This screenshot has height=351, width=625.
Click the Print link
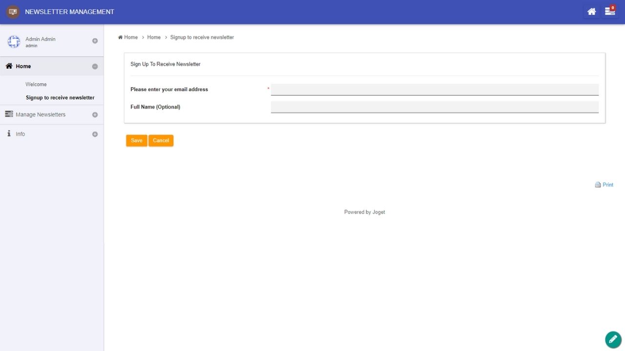pyautogui.click(x=608, y=185)
